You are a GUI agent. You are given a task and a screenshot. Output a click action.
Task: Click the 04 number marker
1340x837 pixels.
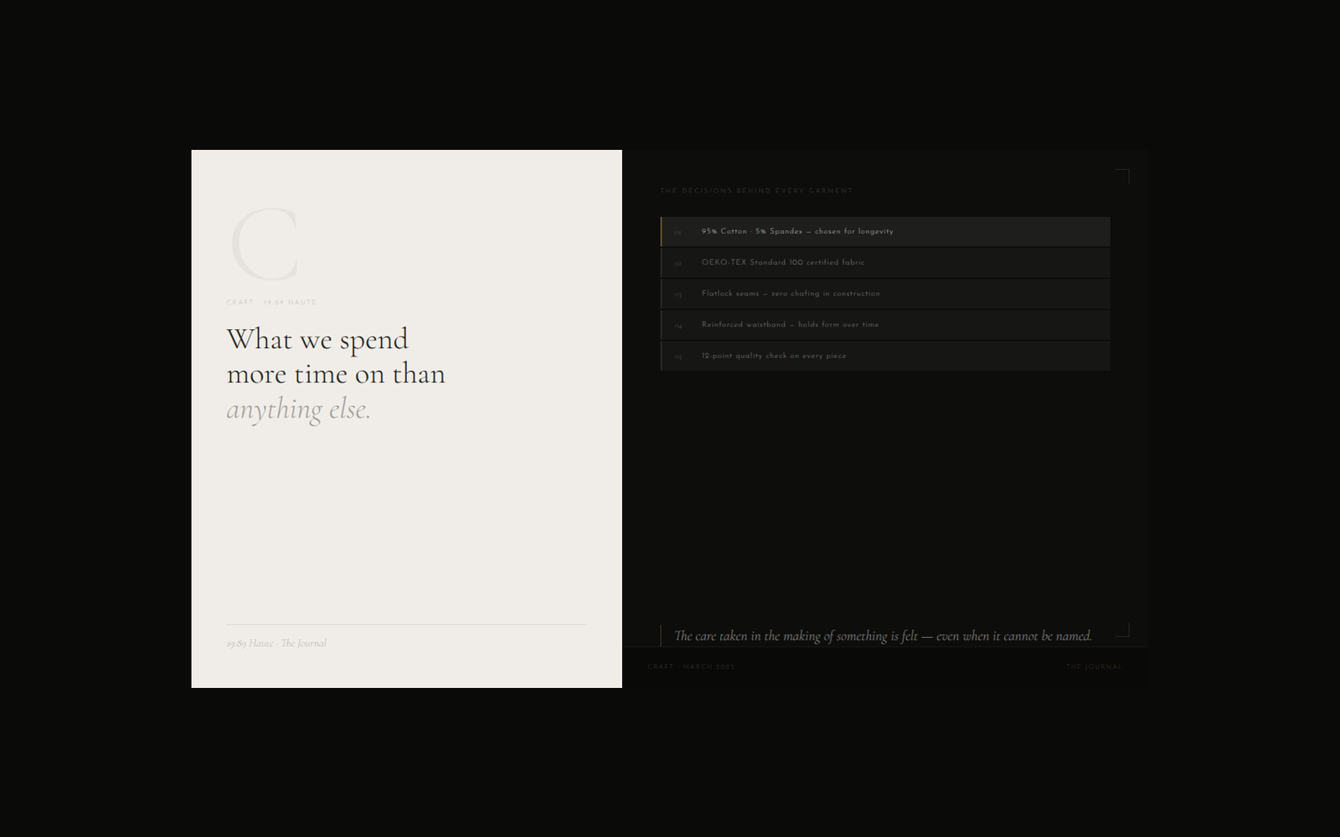(678, 326)
